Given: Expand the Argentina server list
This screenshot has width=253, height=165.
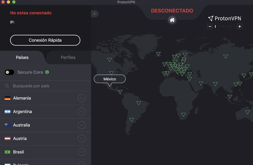Looking at the screenshot, I should point(82,112).
